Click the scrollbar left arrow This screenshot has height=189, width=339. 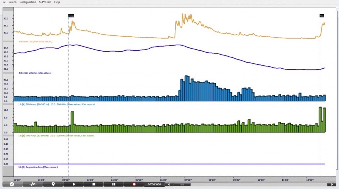click(x=169, y=184)
